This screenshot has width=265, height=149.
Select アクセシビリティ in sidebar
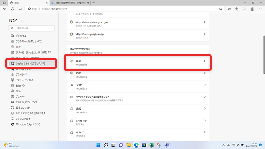point(23,119)
